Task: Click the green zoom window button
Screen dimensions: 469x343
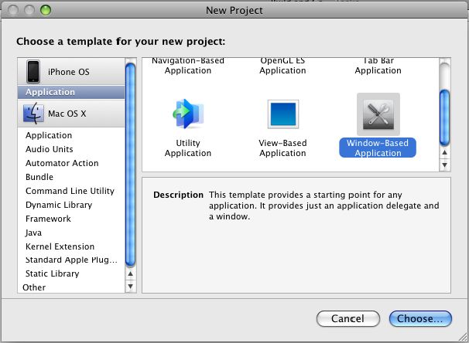Action: tap(46, 11)
